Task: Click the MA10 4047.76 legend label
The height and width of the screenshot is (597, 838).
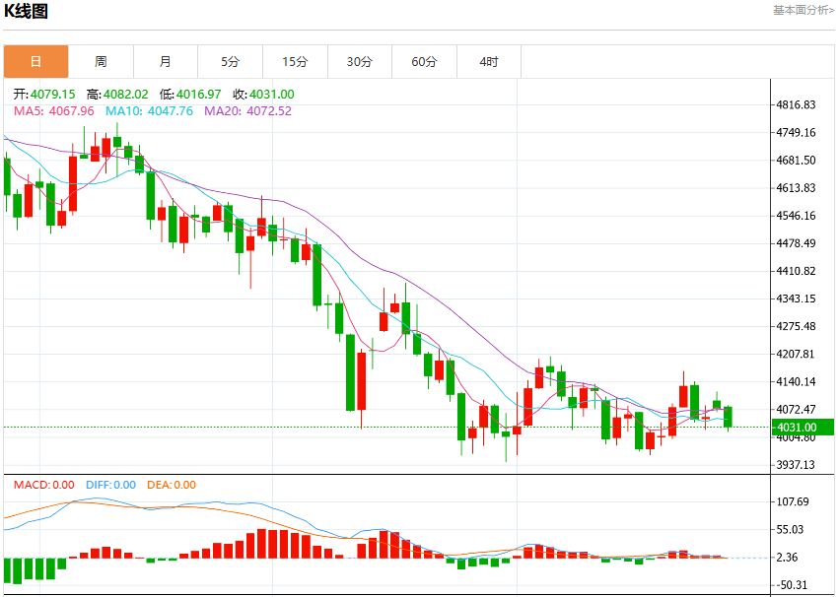Action: click(x=149, y=111)
